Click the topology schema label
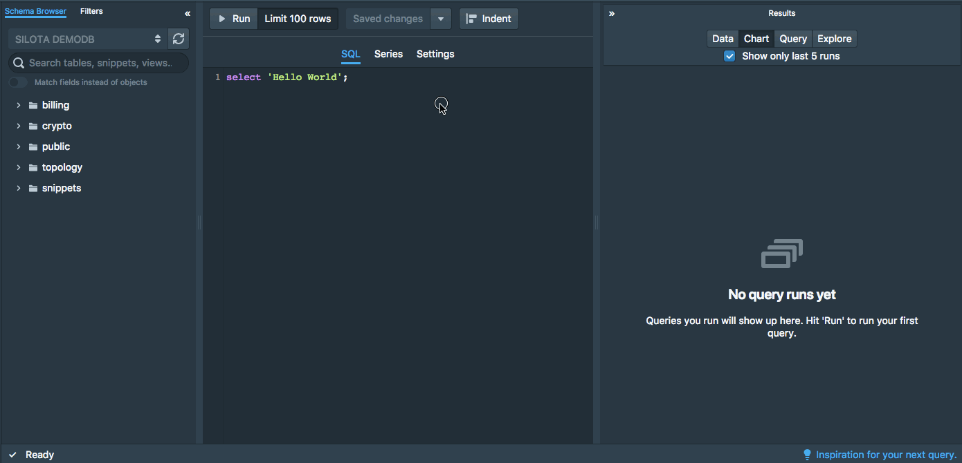Screen dimensions: 962x463 [62, 168]
